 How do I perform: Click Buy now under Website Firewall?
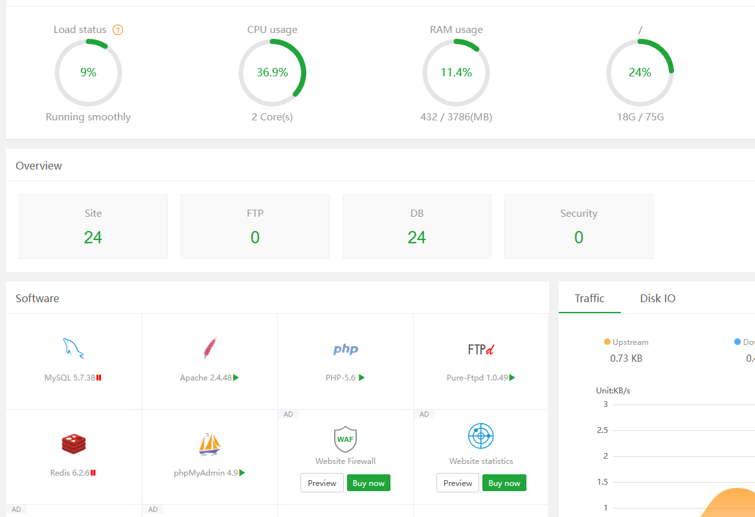tap(368, 483)
